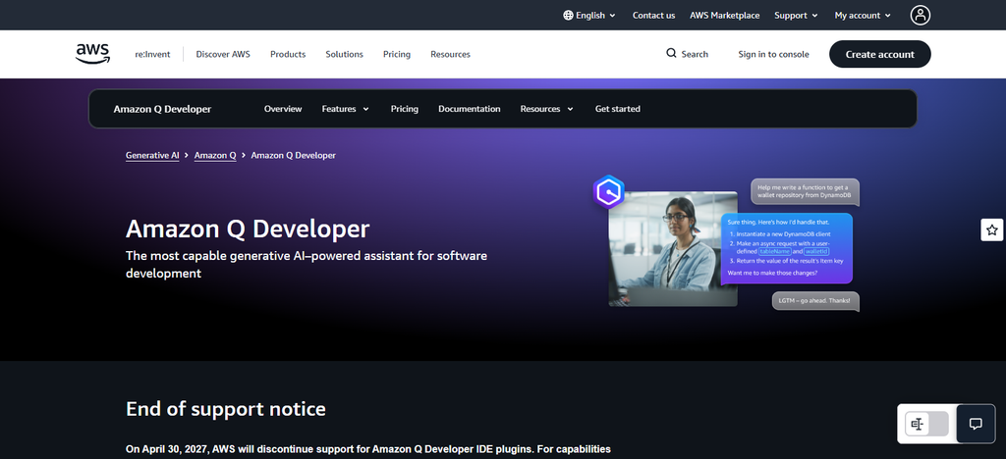This screenshot has height=459, width=1006.
Task: Go to the Get started tab
Action: click(617, 109)
